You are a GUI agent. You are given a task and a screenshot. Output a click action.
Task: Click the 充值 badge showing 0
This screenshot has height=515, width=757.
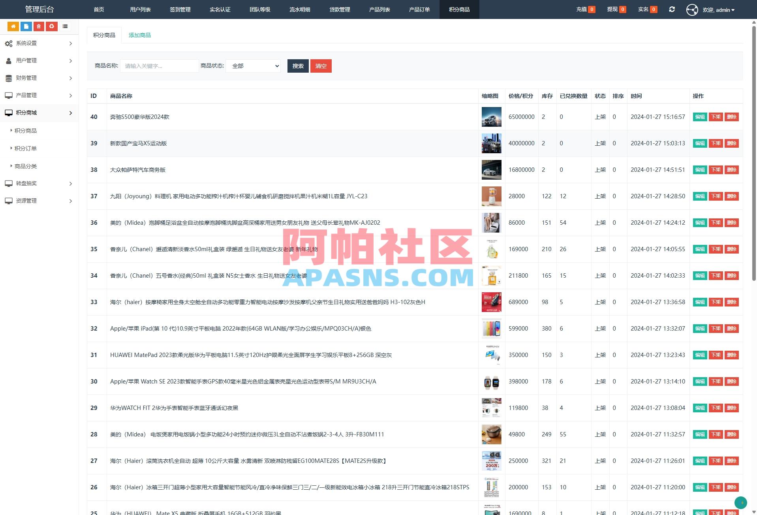[591, 9]
